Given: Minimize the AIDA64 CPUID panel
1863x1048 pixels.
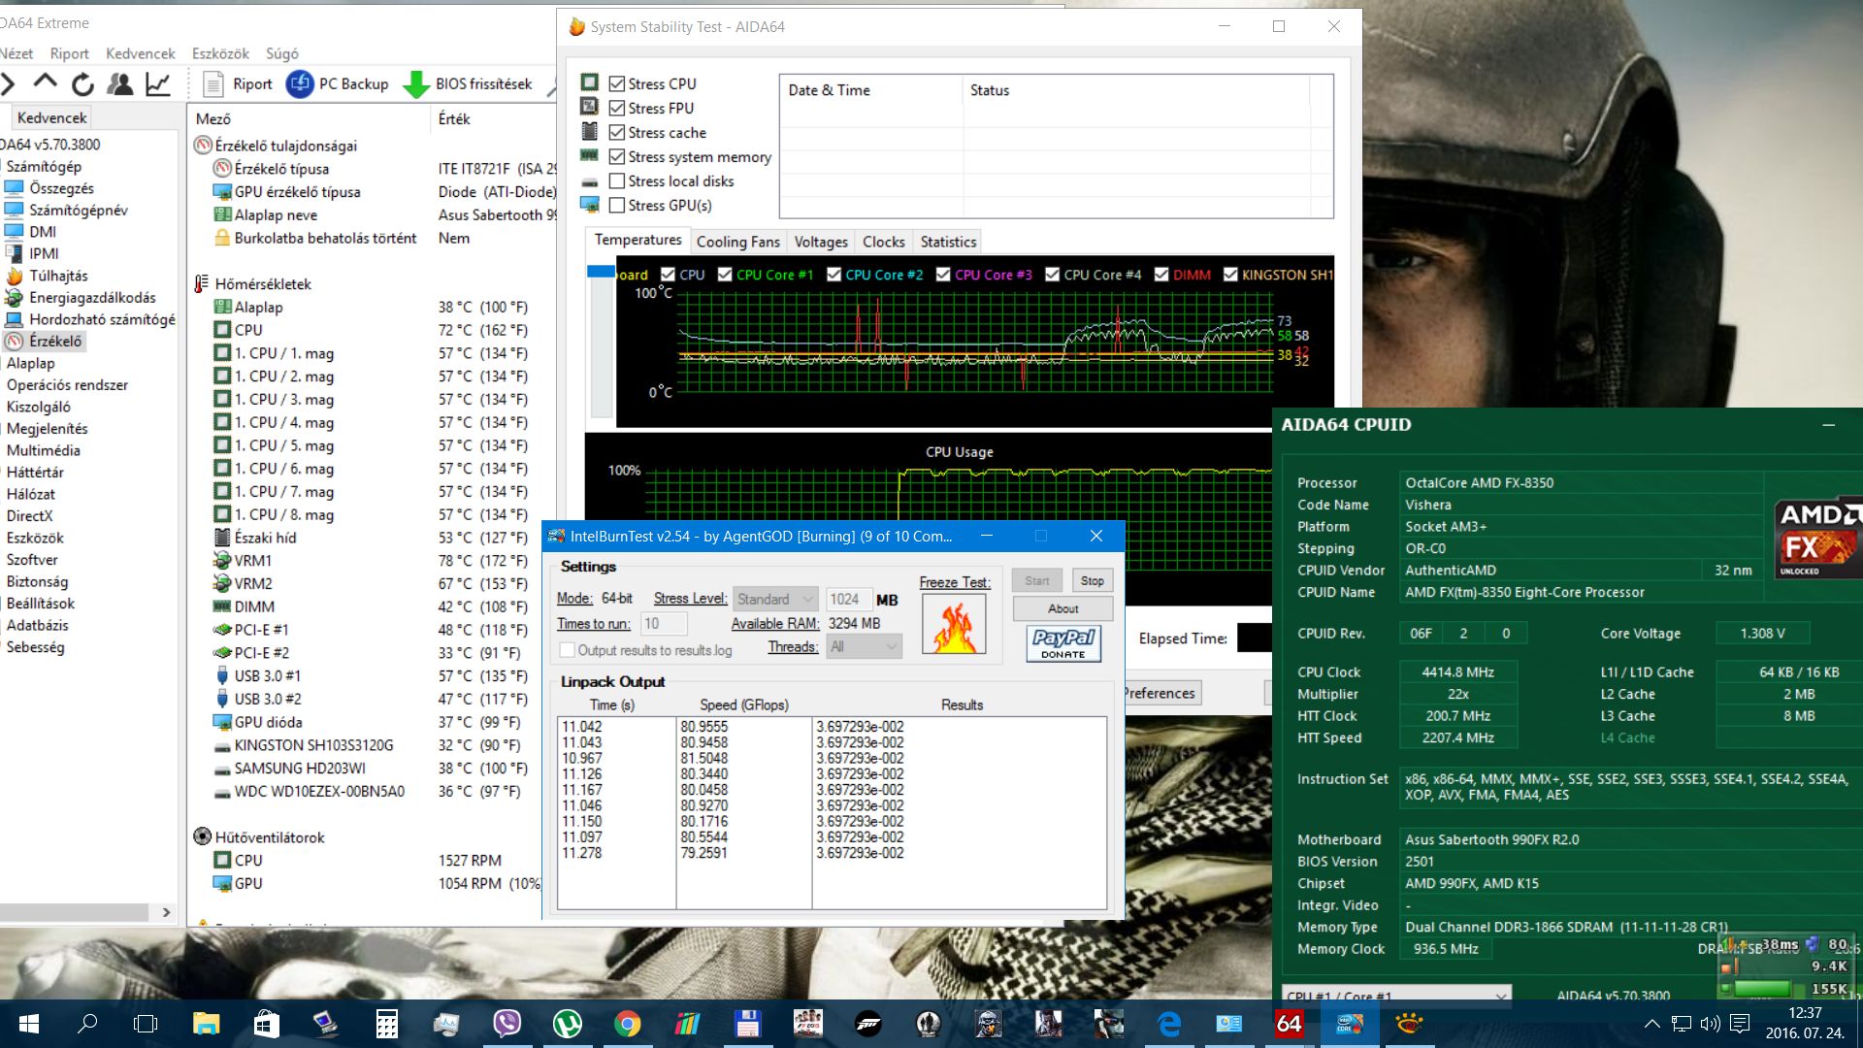Looking at the screenshot, I should click(x=1829, y=425).
